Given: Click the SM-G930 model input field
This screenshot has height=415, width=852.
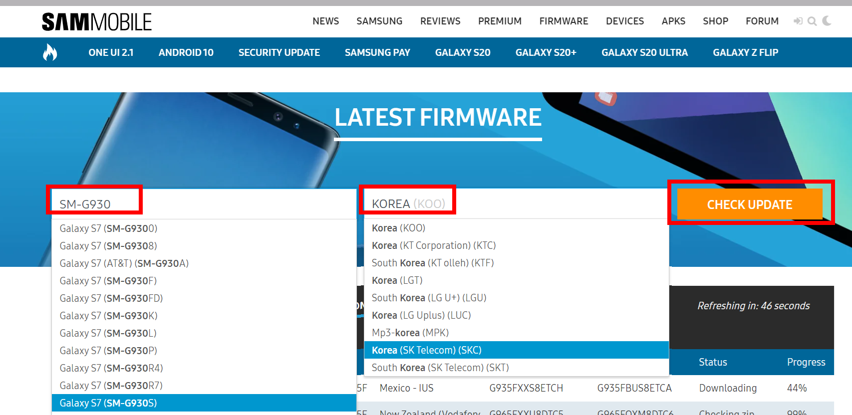Looking at the screenshot, I should click(x=204, y=204).
